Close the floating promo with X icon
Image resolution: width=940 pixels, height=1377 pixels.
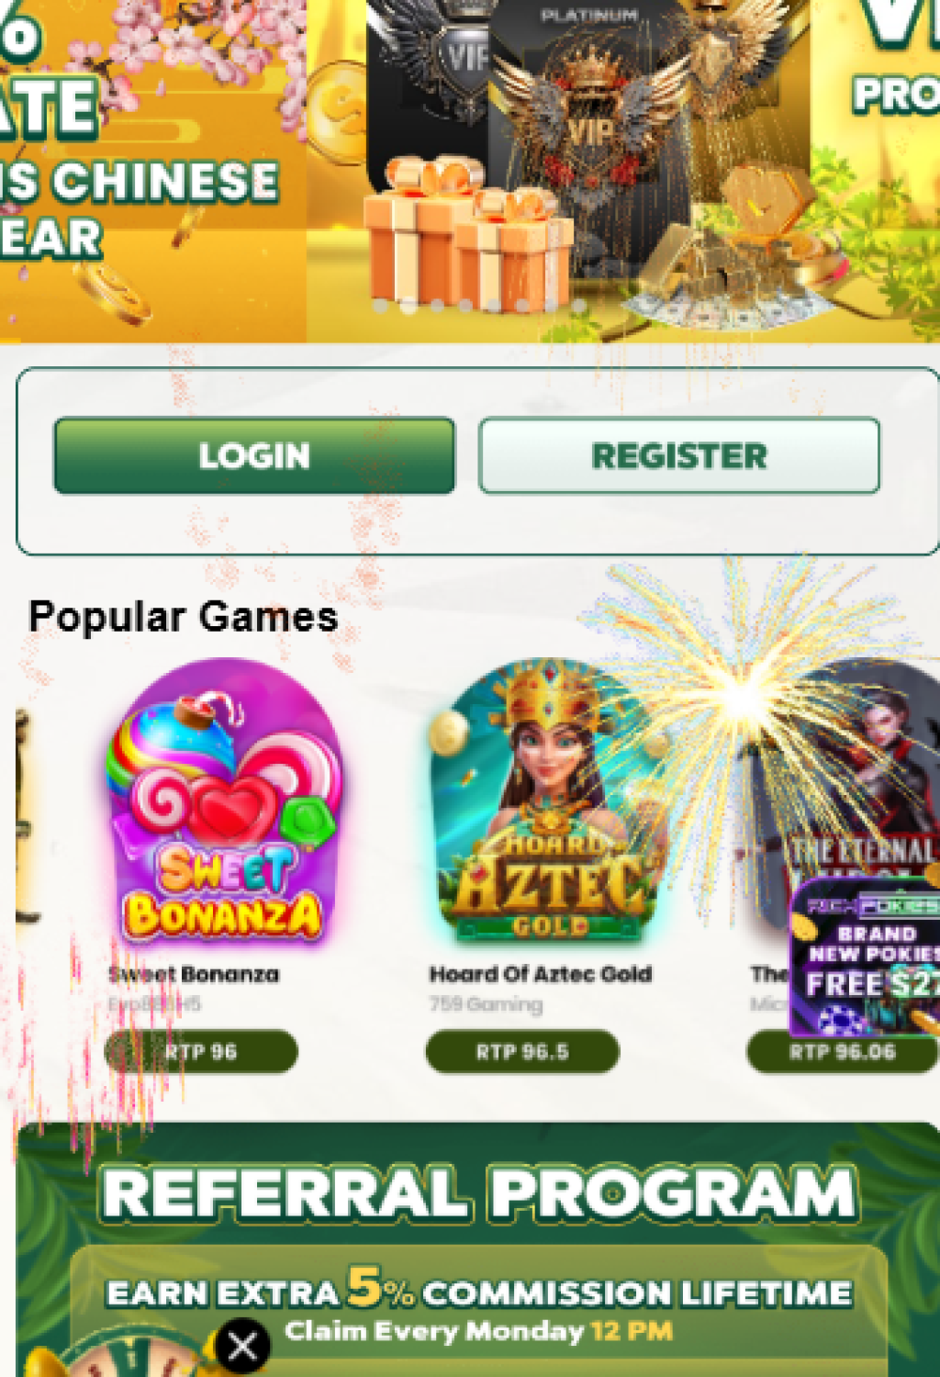pos(243,1346)
